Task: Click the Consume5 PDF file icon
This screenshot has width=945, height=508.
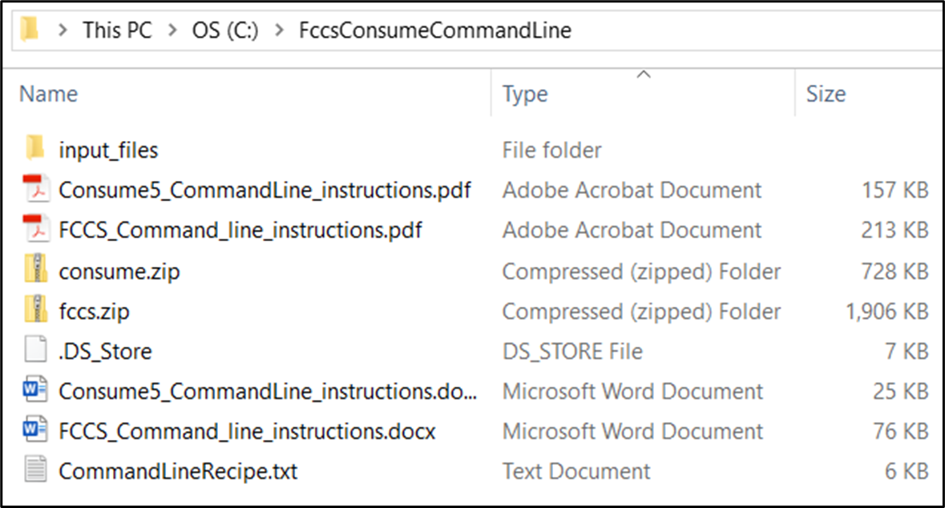Action: point(34,190)
